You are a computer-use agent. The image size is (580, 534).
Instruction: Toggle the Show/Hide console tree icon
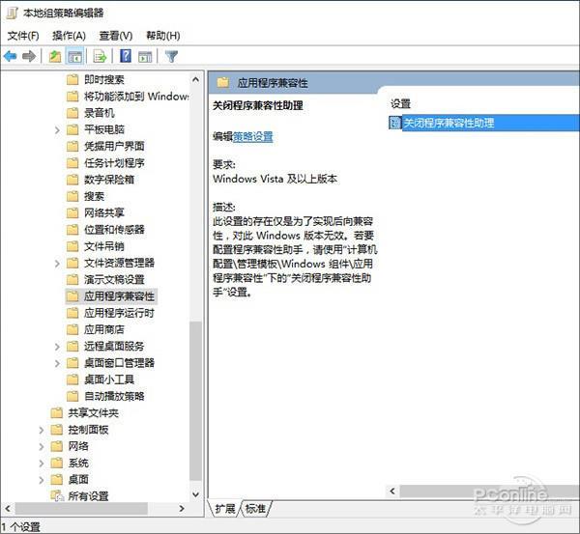[74, 56]
